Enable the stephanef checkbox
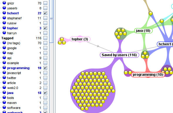This screenshot has width=173, height=113. tap(45, 18)
